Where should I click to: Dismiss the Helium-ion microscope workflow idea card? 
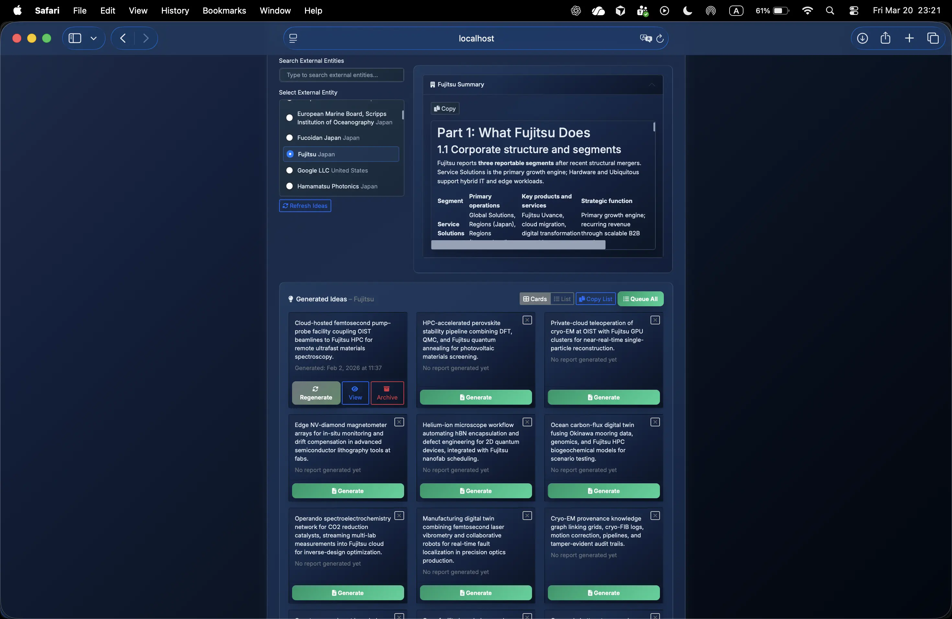pos(527,422)
